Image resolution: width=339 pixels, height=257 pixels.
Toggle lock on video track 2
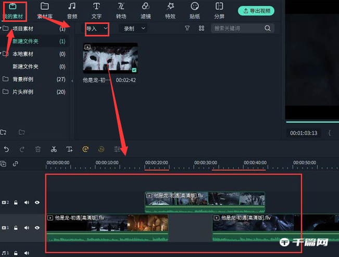coord(16,202)
